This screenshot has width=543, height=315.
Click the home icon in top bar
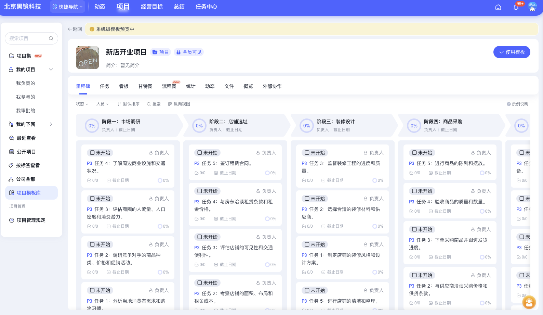coord(498,7)
